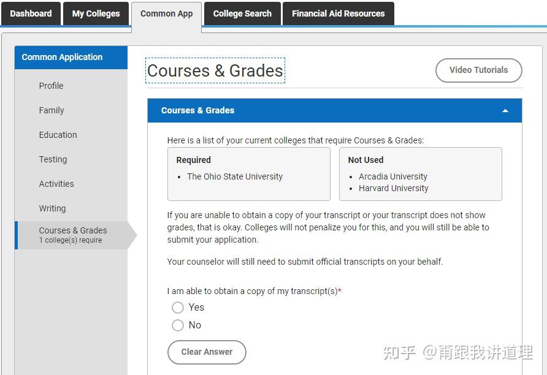Screen dimensions: 547x375
Task: Open Video Tutorials
Action: pyautogui.click(x=478, y=70)
